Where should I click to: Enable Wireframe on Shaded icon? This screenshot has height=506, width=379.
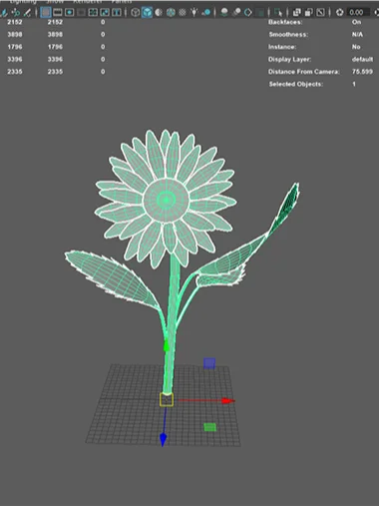[171, 13]
